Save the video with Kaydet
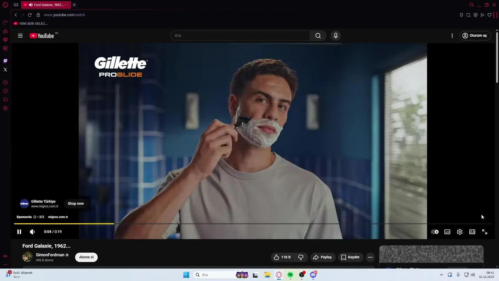Viewport: 499px width, 281px height. coord(350,257)
